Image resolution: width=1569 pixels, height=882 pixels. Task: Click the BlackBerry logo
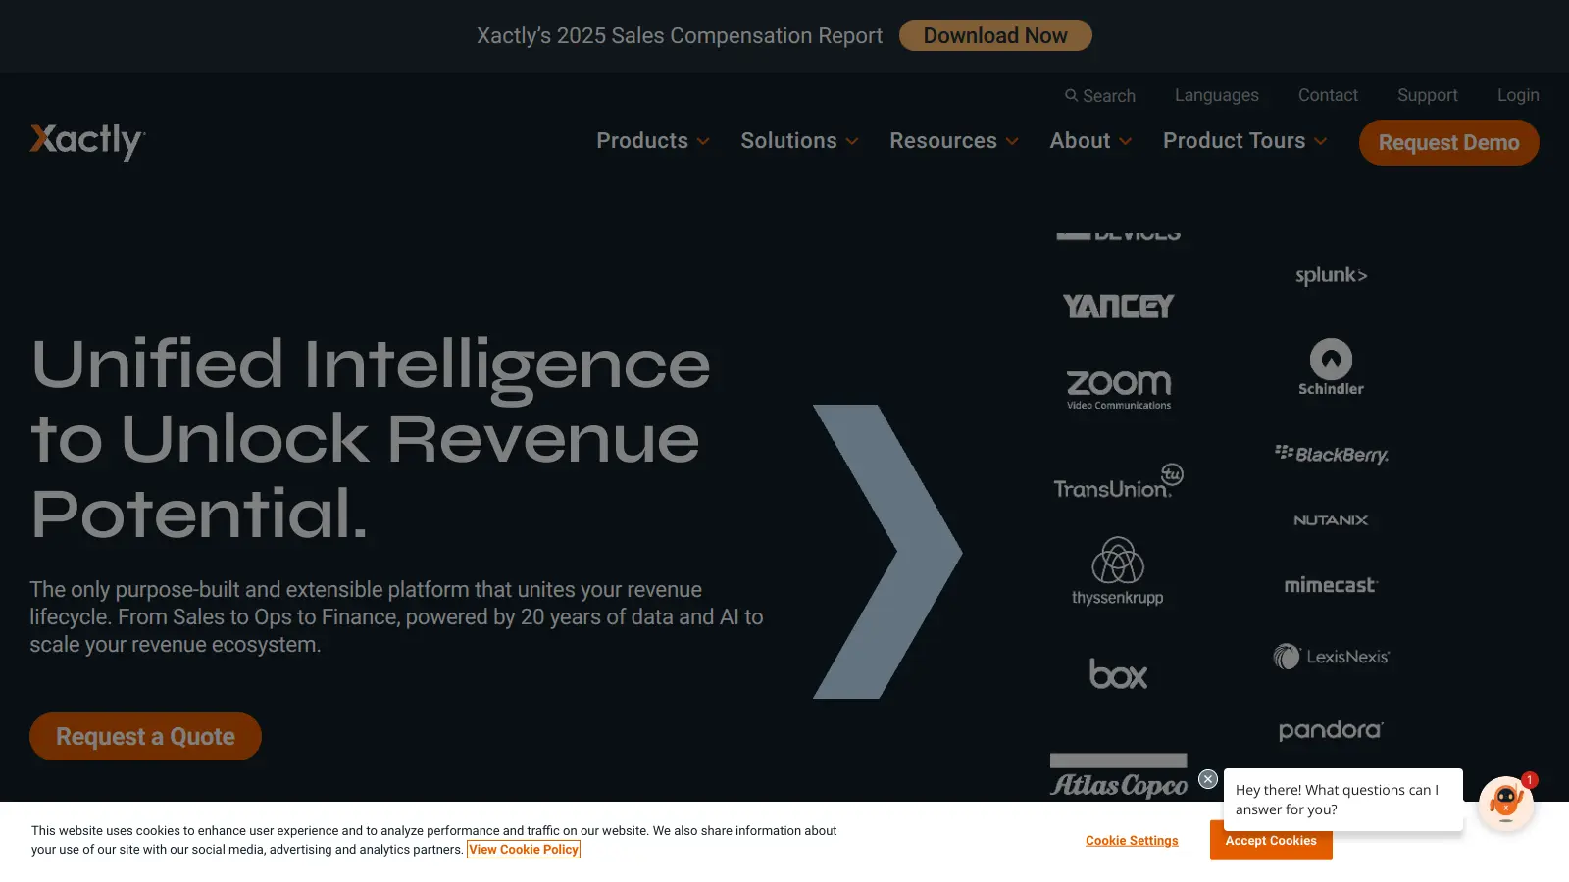[x=1331, y=454]
